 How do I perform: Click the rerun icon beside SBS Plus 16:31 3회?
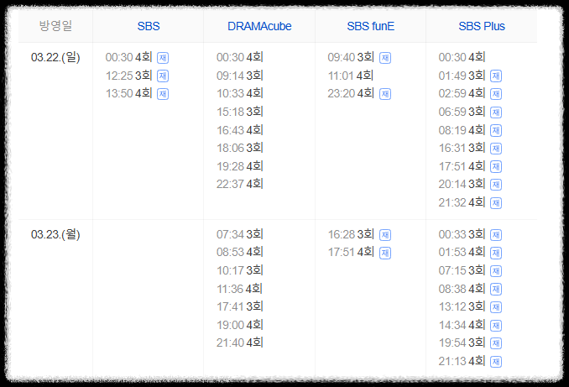(496, 149)
